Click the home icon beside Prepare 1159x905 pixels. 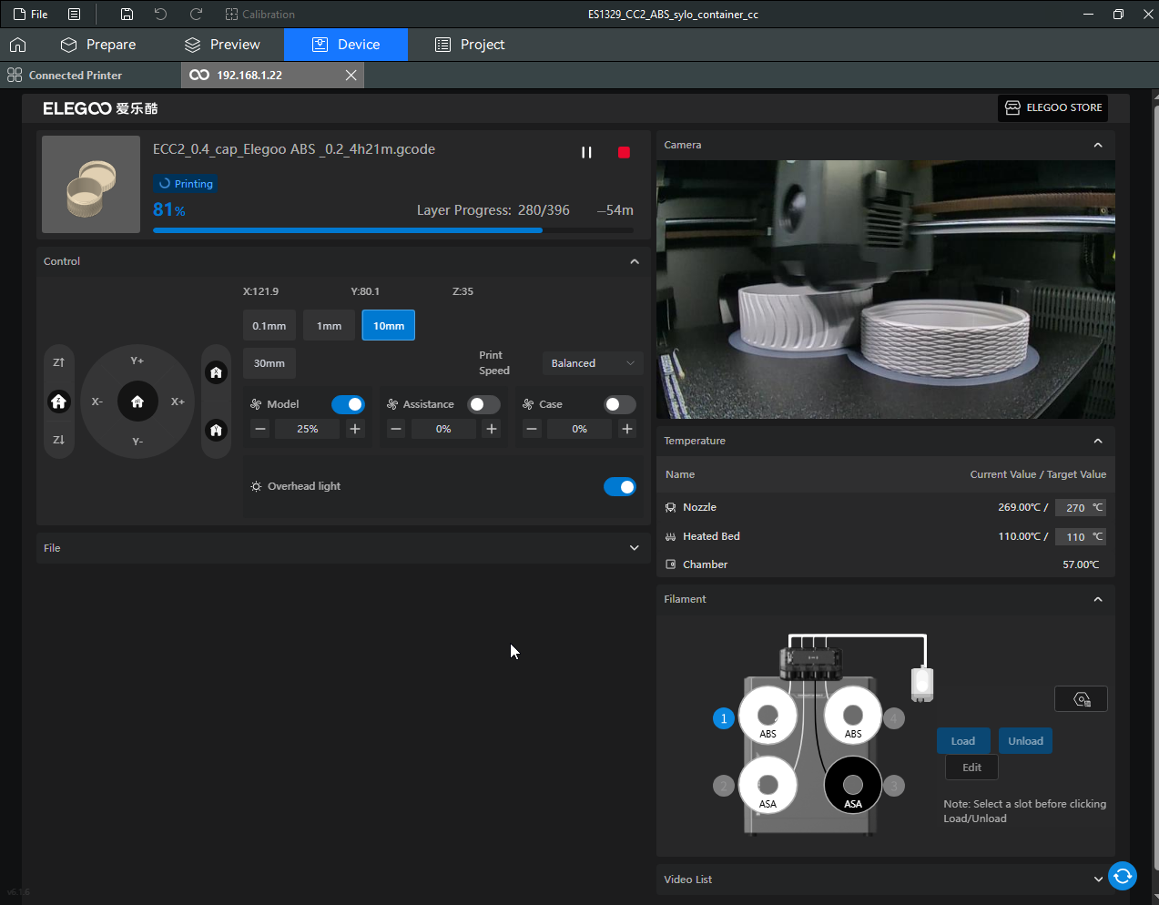click(x=18, y=45)
